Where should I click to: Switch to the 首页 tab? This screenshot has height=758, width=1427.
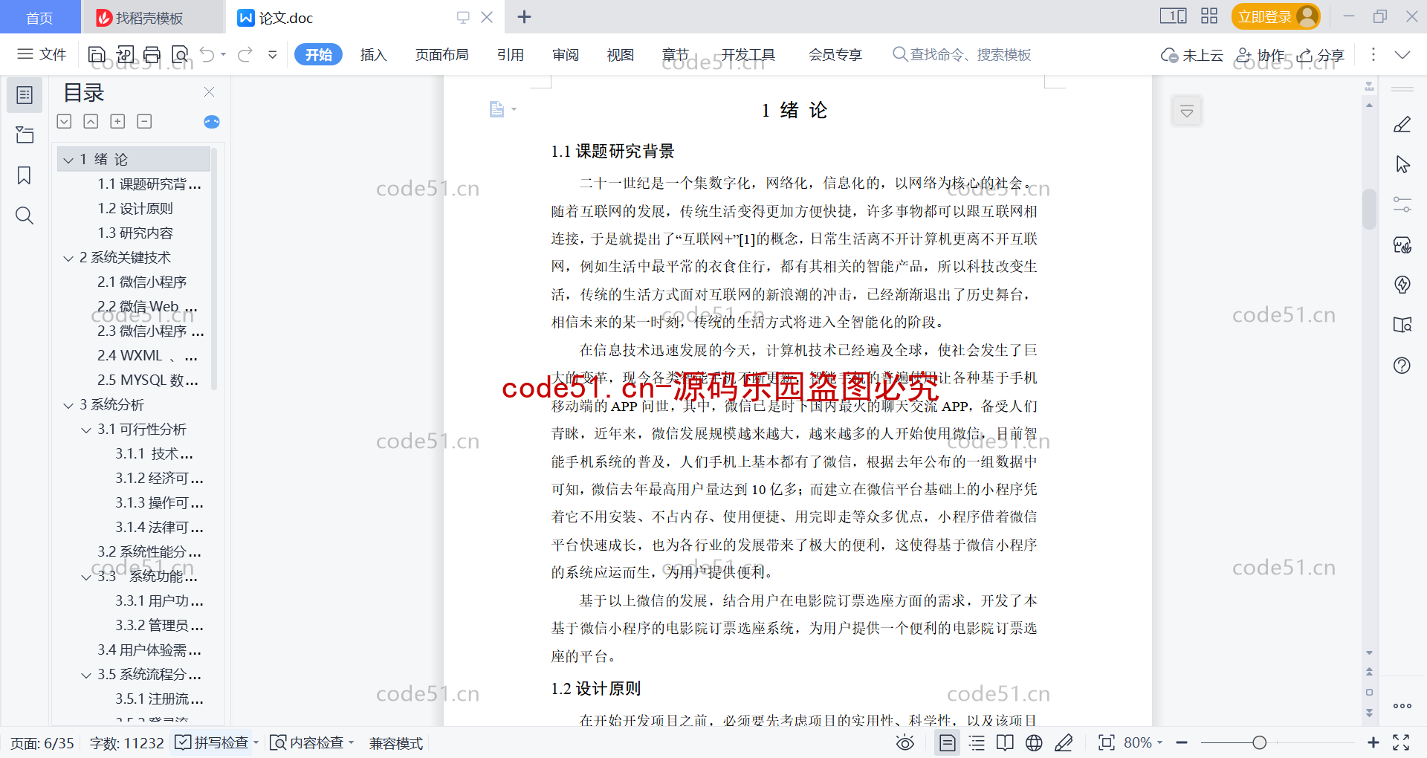point(40,17)
